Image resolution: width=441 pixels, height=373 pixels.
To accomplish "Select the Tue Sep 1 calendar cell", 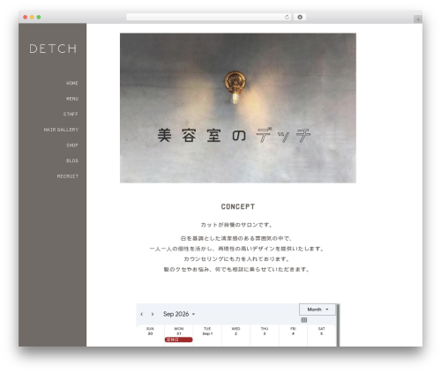I will click(x=207, y=335).
